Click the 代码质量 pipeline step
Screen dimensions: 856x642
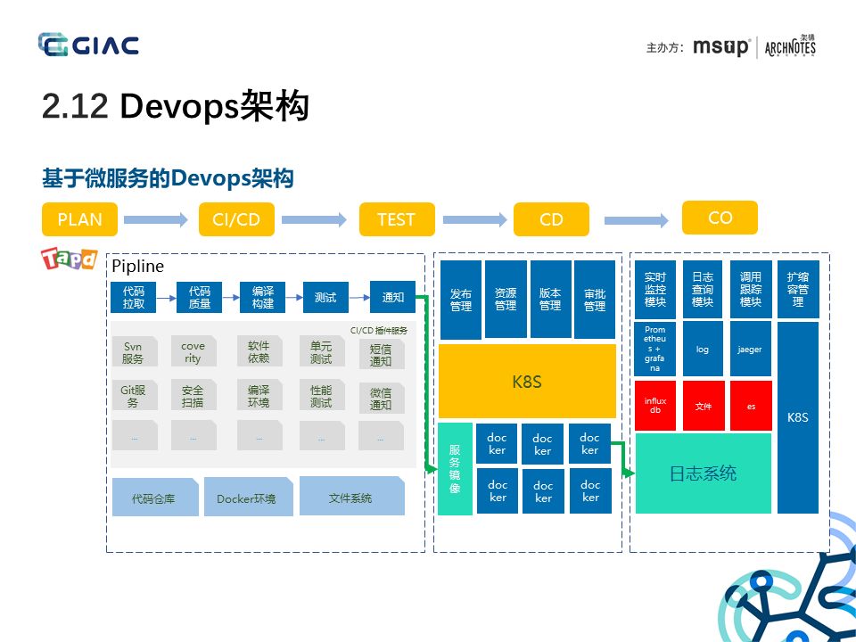click(x=199, y=298)
